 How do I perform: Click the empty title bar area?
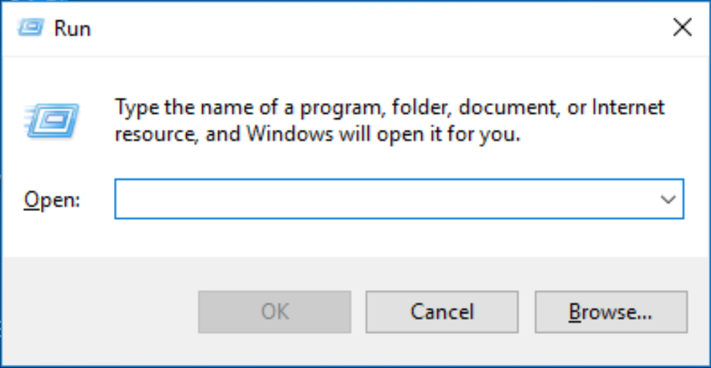365,28
